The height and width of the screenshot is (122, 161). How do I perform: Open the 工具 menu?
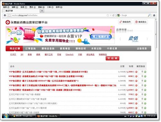click(x=50, y=7)
